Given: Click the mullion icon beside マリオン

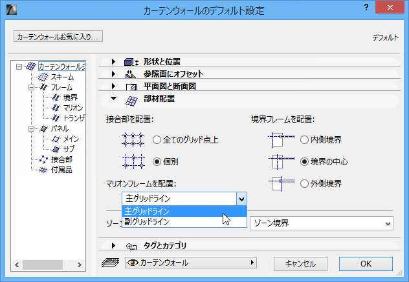Looking at the screenshot, I should [56, 108].
